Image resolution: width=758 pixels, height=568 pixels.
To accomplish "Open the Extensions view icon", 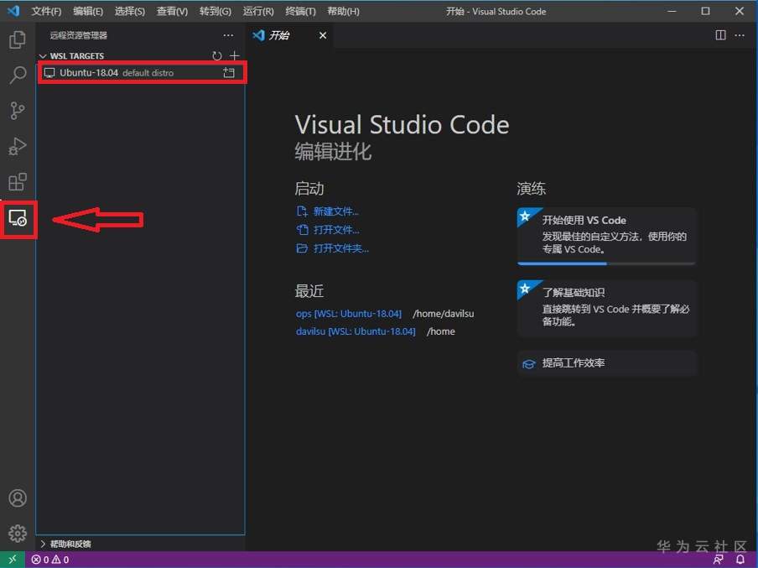I will [x=18, y=182].
